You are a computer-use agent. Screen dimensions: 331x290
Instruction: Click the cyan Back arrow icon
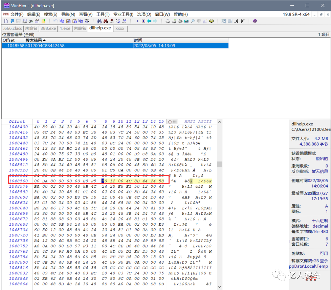tap(149, 21)
